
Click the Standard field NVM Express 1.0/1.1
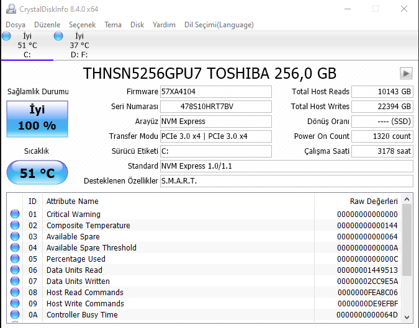[x=287, y=166]
